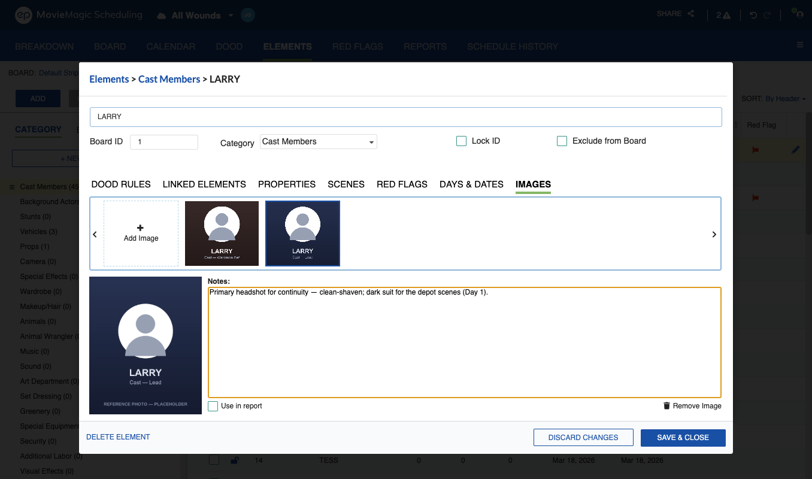812x479 pixels.
Task: Click the blue pencil edit icon
Action: [x=795, y=150]
